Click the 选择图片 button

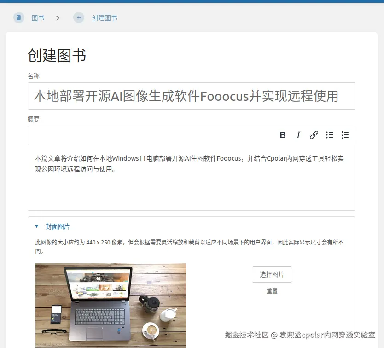(272, 274)
